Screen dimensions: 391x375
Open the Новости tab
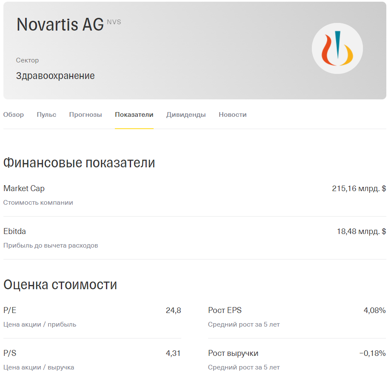233,115
